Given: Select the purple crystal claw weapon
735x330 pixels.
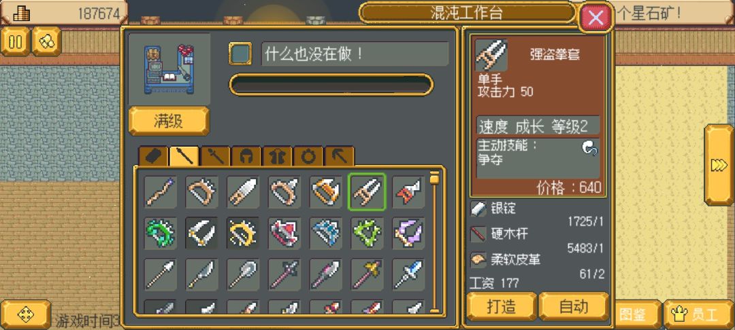Looking at the screenshot, I should click(x=408, y=233).
